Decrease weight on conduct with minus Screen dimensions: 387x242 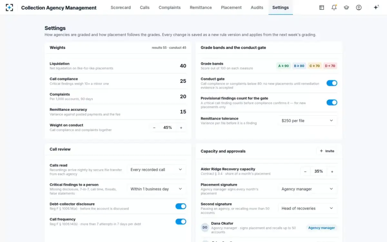point(154,128)
